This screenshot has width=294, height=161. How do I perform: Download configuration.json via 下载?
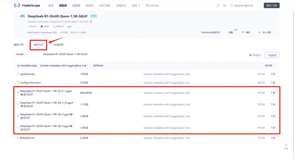click(x=272, y=82)
